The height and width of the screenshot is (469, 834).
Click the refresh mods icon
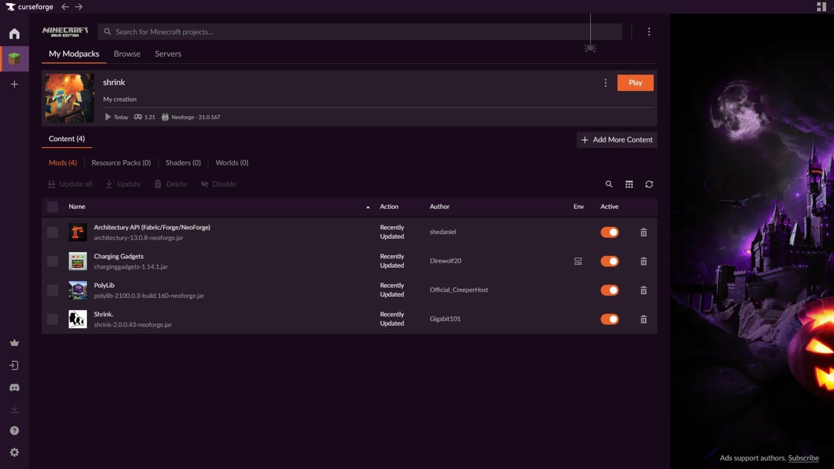649,184
